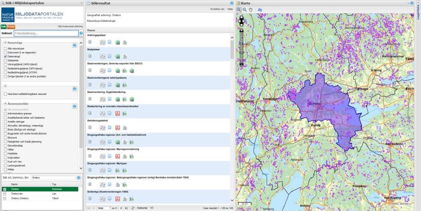Select Örebro län row checkbox
The height and width of the screenshot is (211, 421).
point(5,194)
